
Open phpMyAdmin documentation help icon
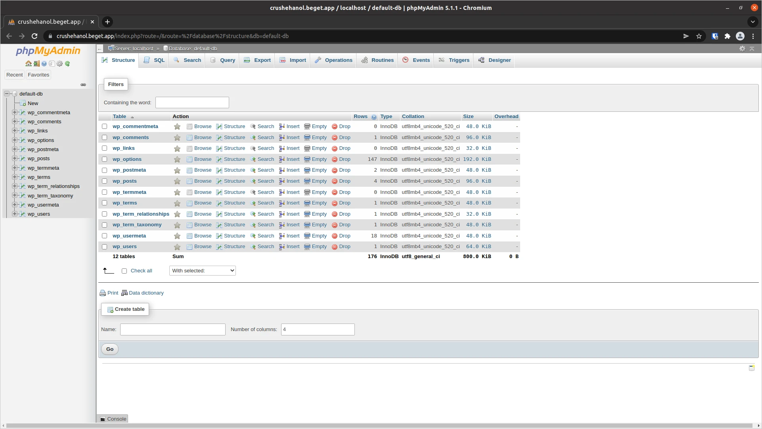[44, 63]
